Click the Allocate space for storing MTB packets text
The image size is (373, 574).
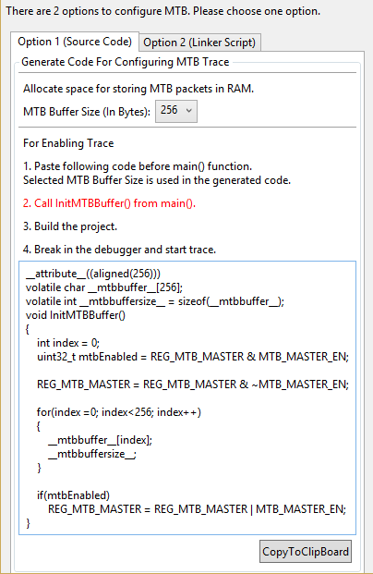[x=138, y=89]
